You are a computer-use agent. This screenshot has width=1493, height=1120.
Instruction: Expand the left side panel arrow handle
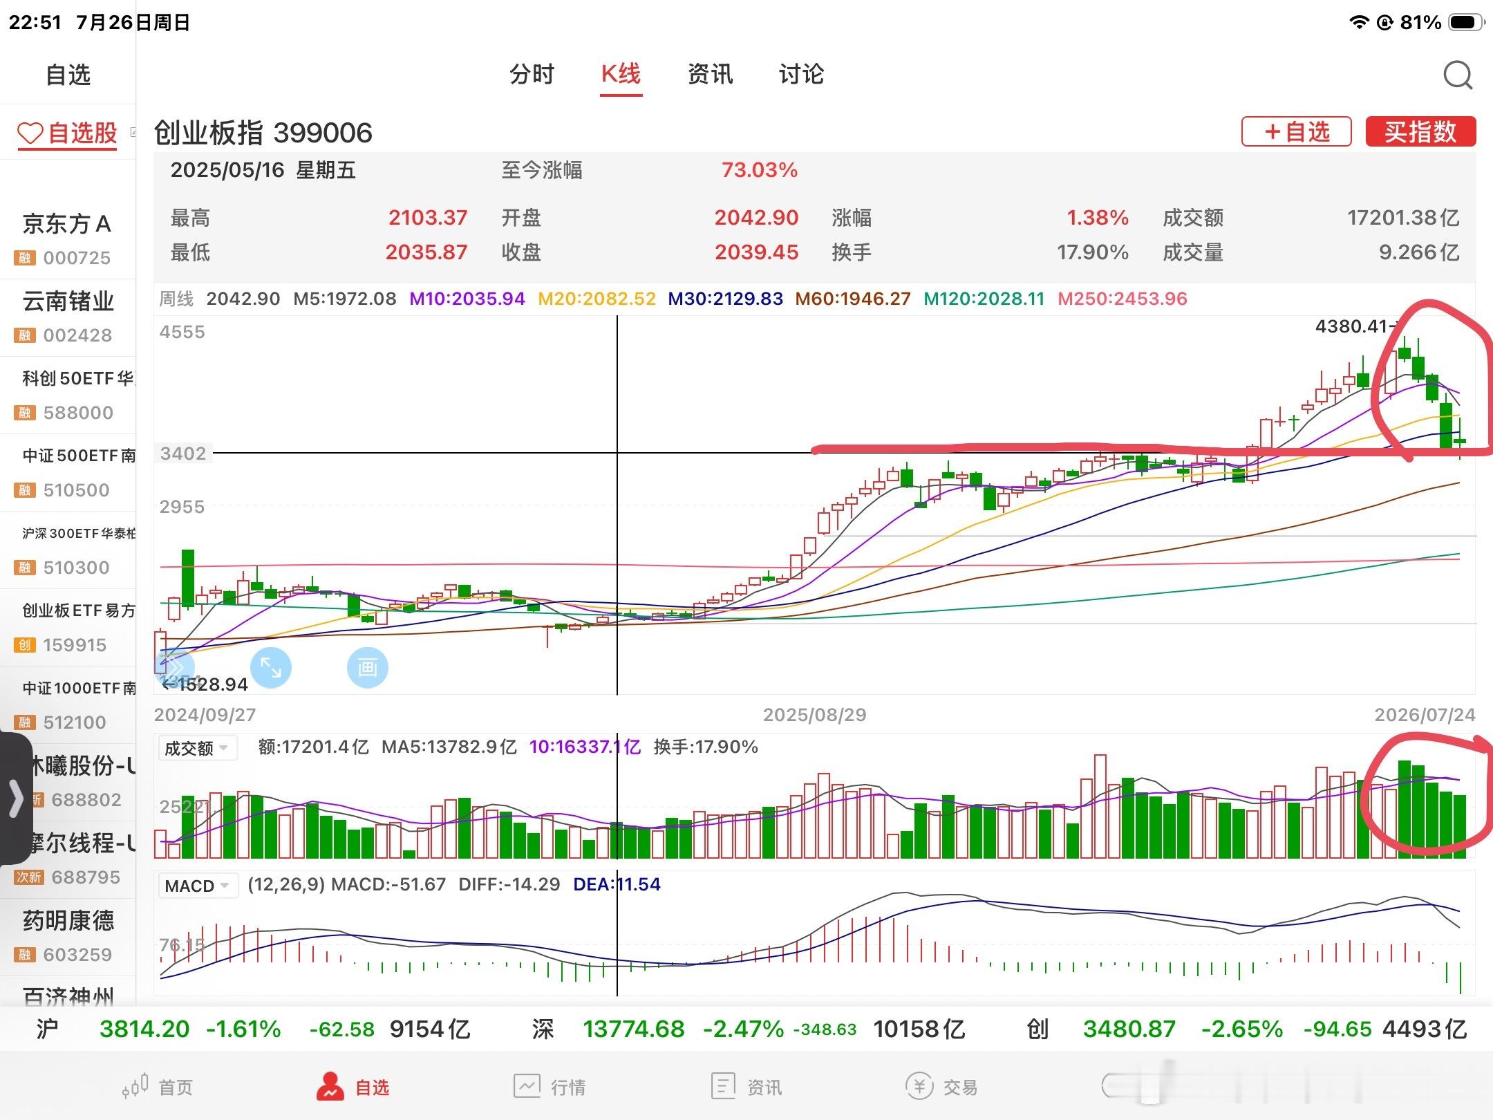[15, 799]
